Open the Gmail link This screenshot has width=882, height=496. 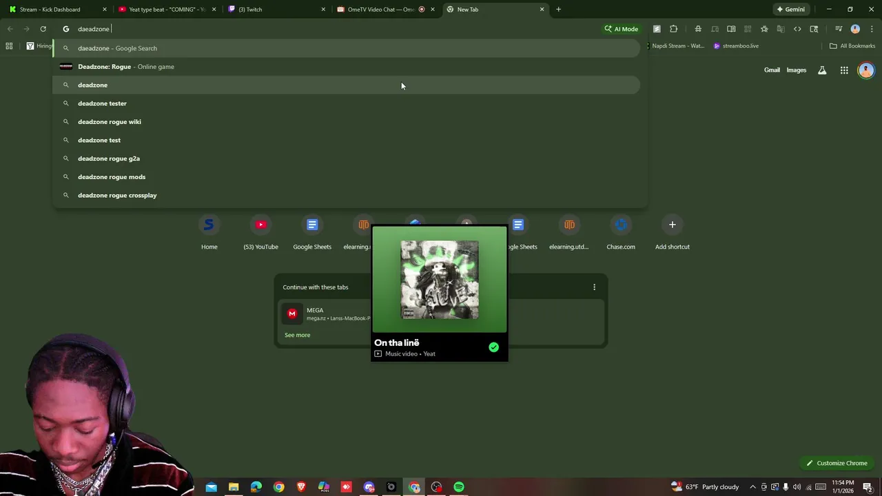click(772, 70)
